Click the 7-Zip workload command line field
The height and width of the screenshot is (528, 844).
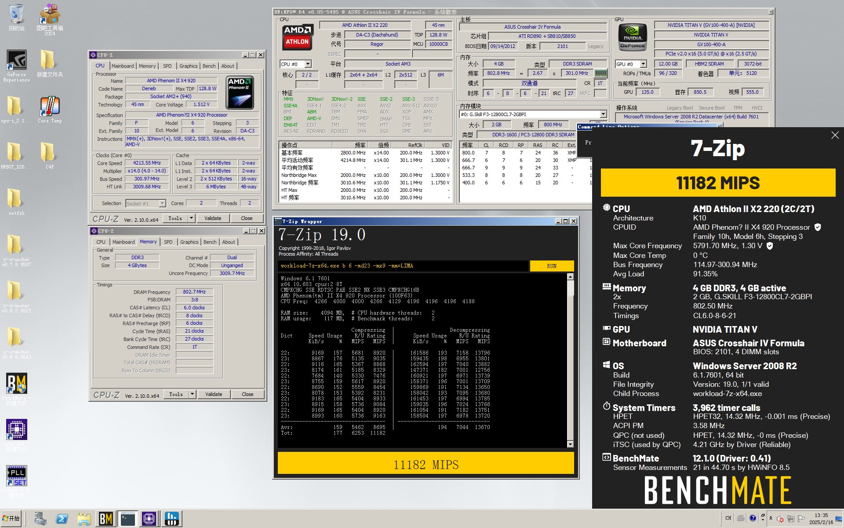(x=403, y=266)
